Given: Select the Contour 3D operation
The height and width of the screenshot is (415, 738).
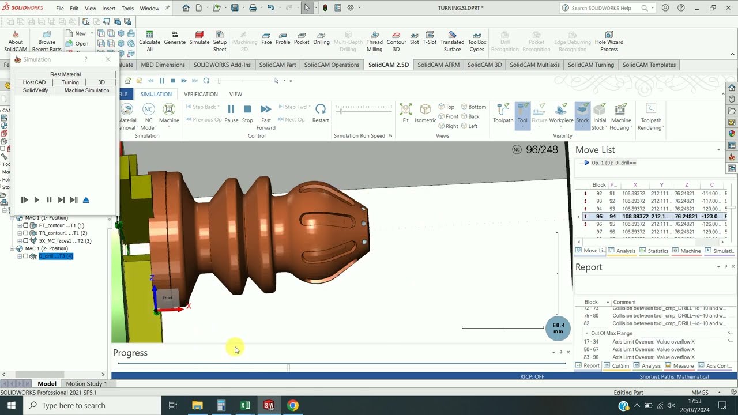Looking at the screenshot, I should pyautogui.click(x=396, y=41).
